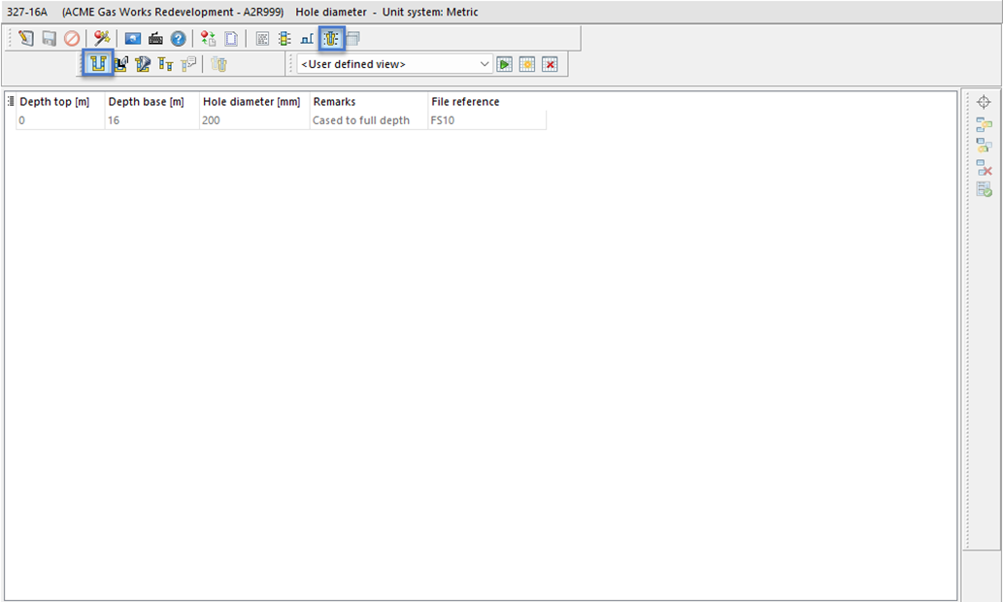1003x602 pixels.
Task: Click the blank document page icon
Action: click(231, 39)
